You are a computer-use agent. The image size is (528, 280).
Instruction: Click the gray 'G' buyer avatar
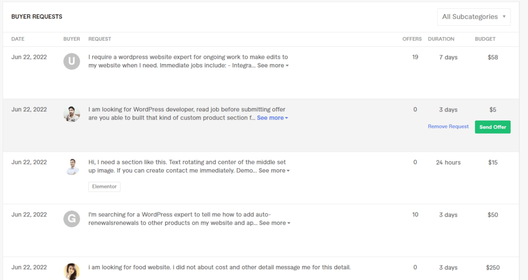72,219
